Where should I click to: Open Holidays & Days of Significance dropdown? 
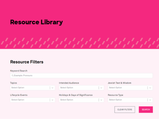(x=81, y=100)
